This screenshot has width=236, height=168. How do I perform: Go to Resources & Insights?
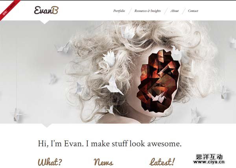tap(147, 11)
